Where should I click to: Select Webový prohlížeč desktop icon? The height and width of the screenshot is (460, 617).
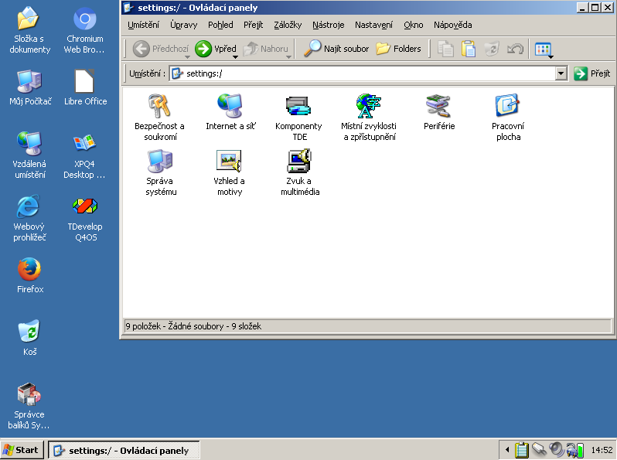(x=29, y=218)
